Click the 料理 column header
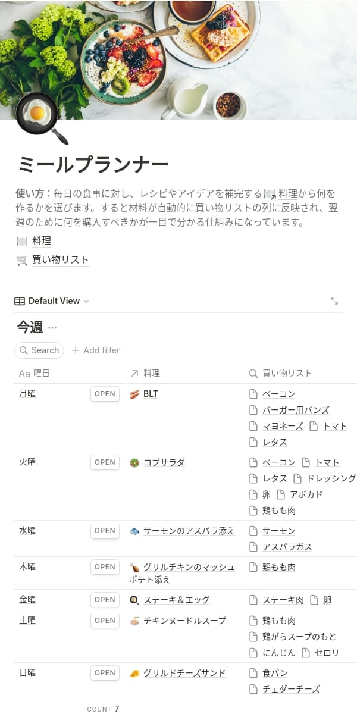The image size is (357, 714). pos(151,374)
